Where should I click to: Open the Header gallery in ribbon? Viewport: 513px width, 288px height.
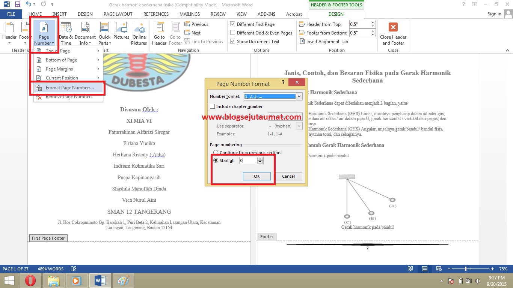9,33
